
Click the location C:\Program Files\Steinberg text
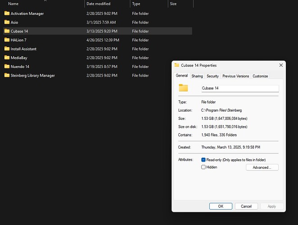pos(221,110)
